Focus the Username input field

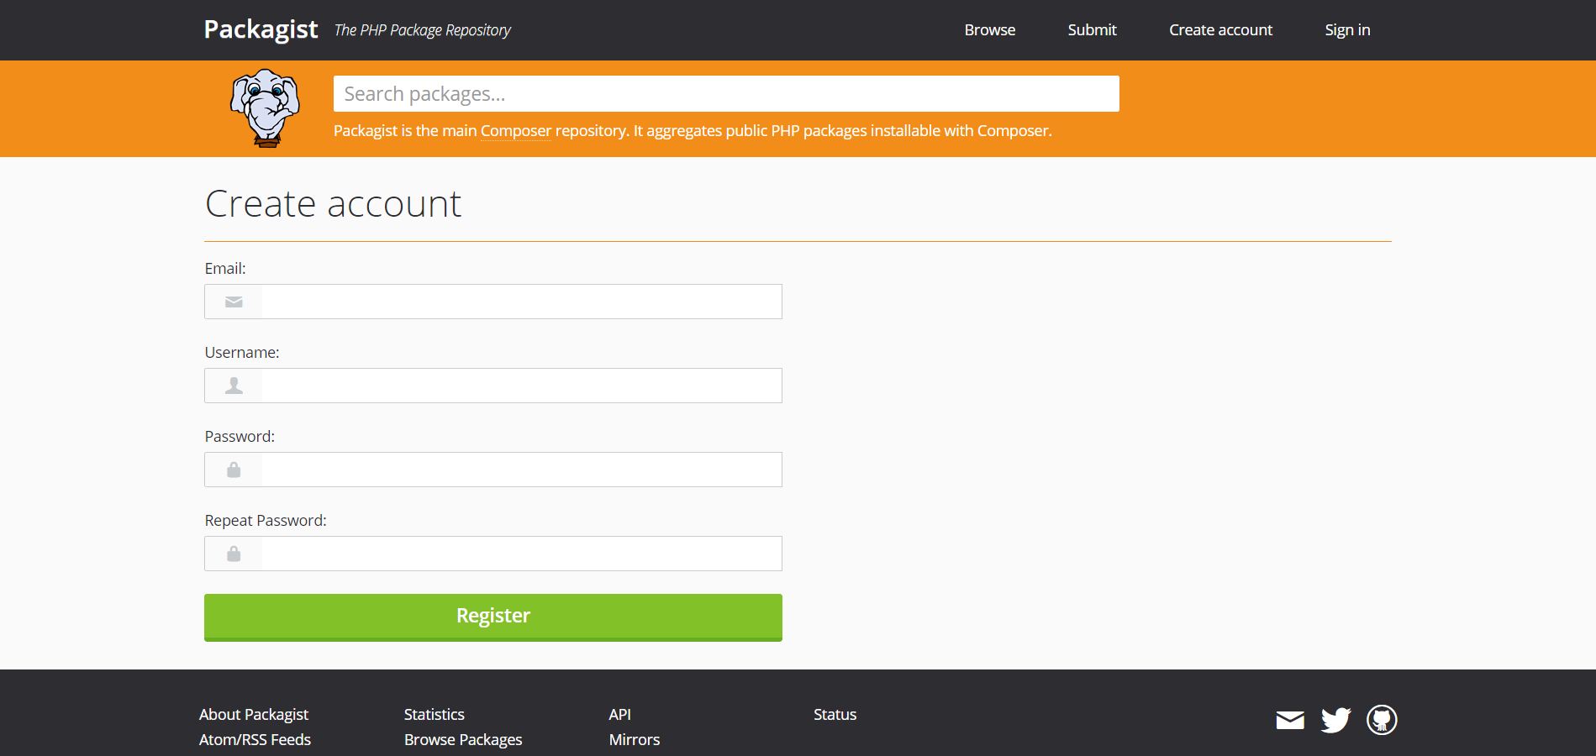click(493, 386)
